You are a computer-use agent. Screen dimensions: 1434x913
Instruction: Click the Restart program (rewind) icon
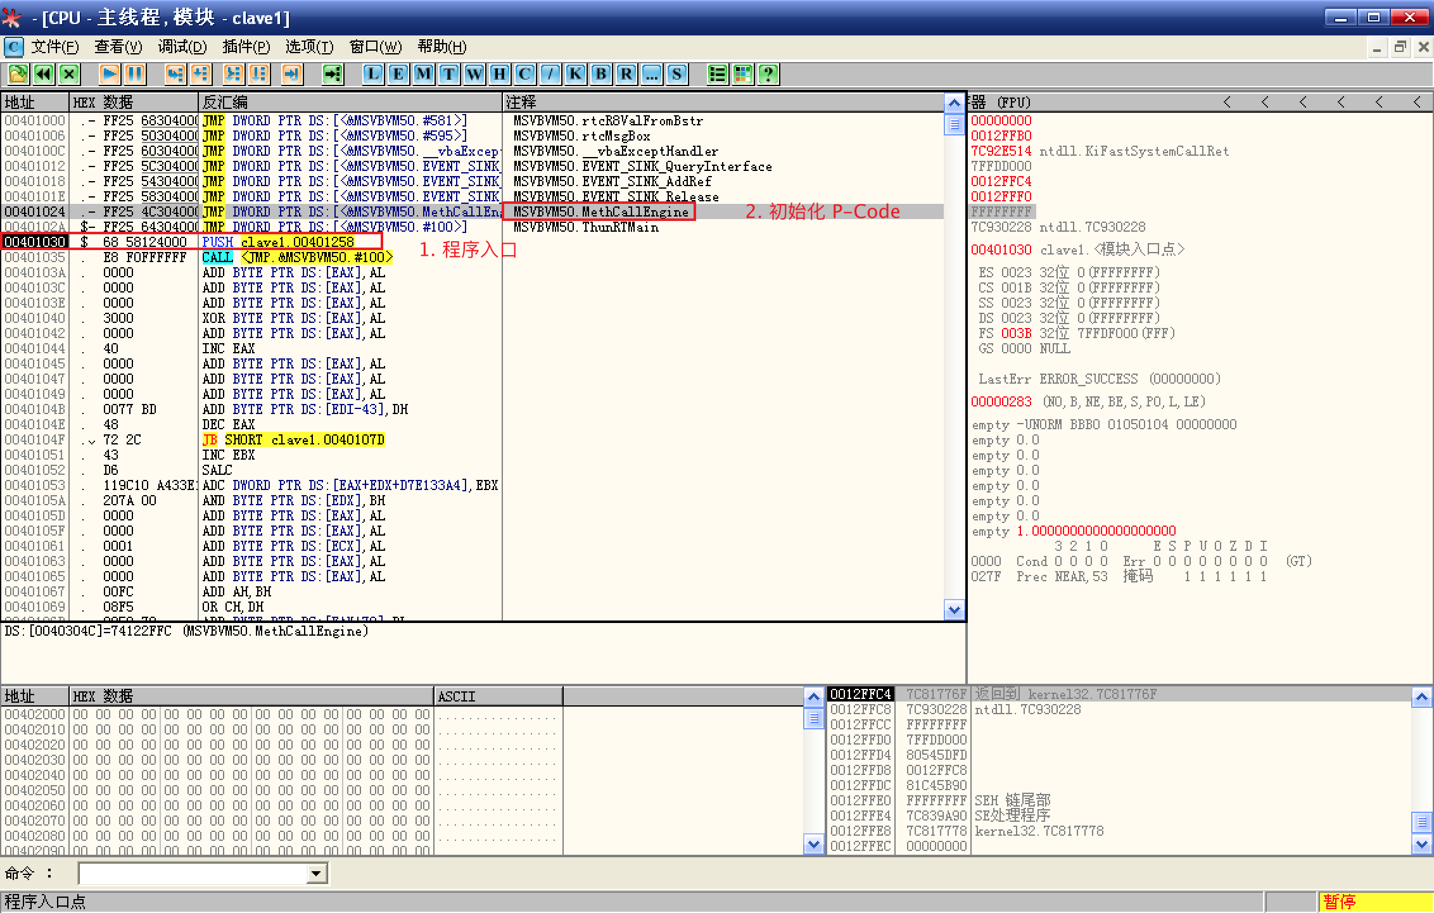click(x=43, y=75)
